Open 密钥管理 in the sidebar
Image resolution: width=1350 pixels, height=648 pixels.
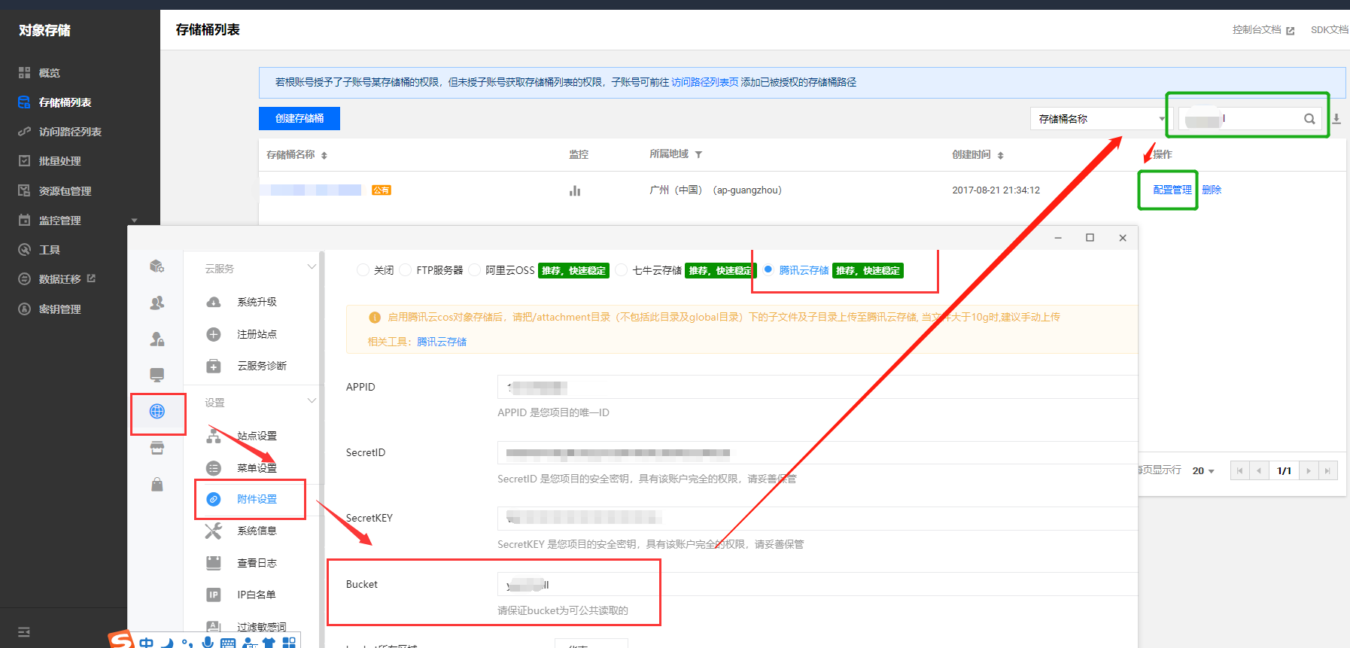tap(59, 309)
